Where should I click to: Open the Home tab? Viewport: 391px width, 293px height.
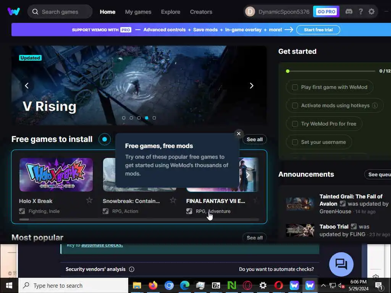coord(107,12)
